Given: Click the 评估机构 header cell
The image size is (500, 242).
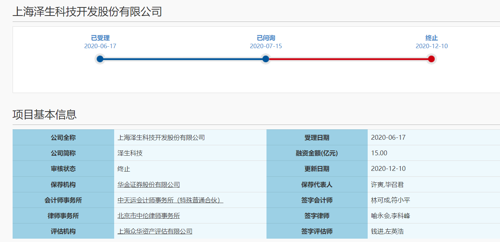Looking at the screenshot, I should [x=63, y=231].
